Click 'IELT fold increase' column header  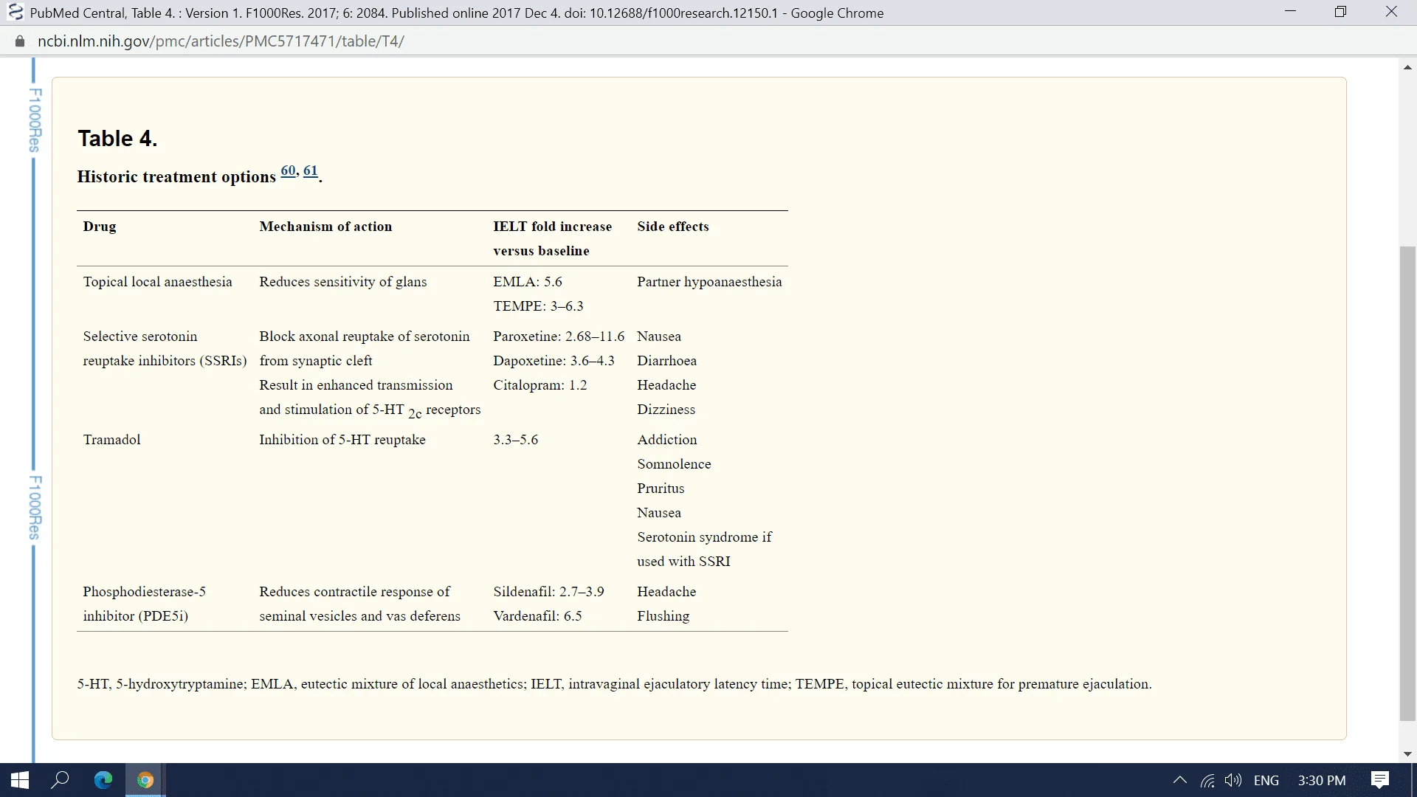[x=552, y=227]
